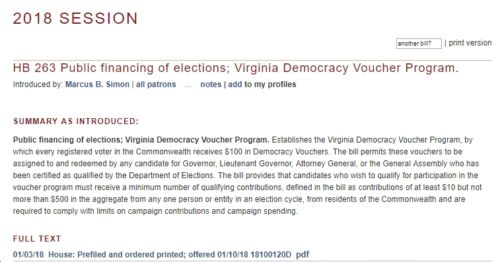View patron Marcus B. Simon's page

pyautogui.click(x=97, y=84)
